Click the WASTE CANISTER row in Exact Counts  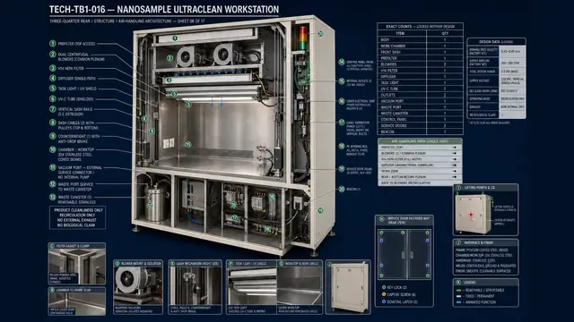coord(420,114)
